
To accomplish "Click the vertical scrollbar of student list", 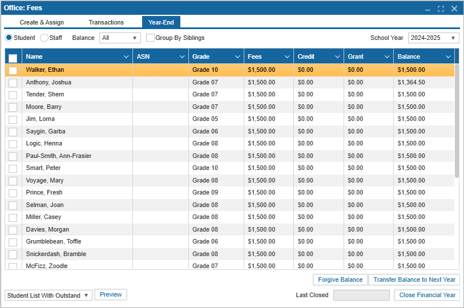I will coord(457,120).
